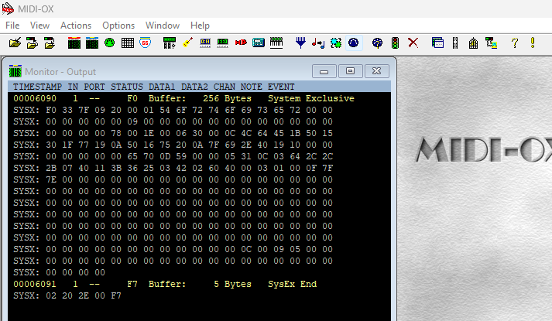The height and width of the screenshot is (321, 552).
Task: Click the traffic light toolbar icon
Action: [x=395, y=43]
